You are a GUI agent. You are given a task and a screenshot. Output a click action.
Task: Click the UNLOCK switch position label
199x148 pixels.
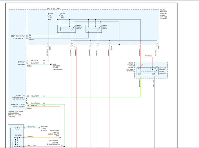pos(19,135)
